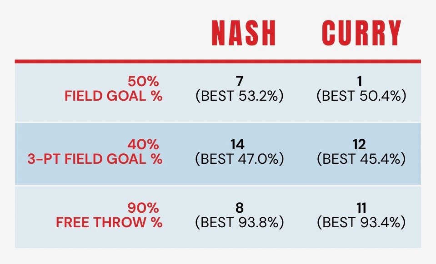Click Nash's BEST 47.0% text

coord(240,159)
